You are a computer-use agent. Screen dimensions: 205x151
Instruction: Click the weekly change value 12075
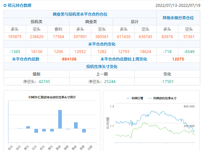coord(178,59)
